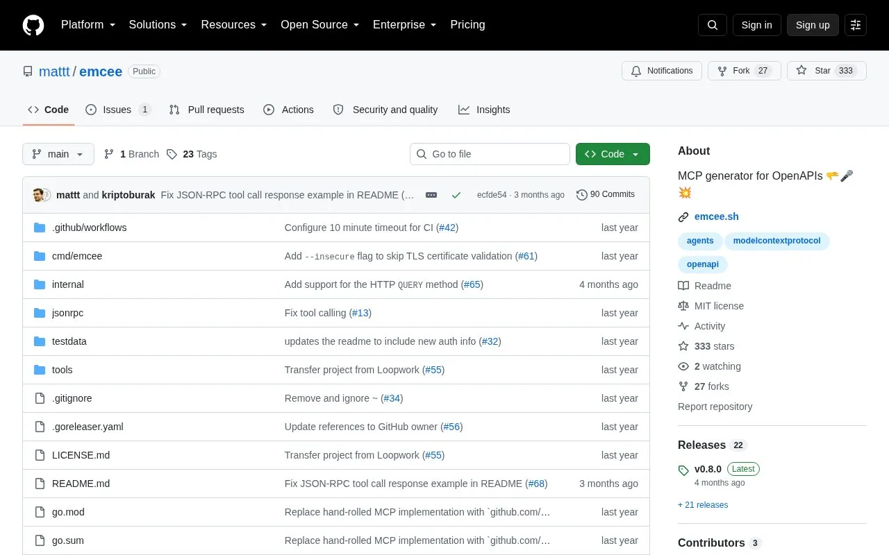
Task: Click the + 21 releases link
Action: point(703,505)
